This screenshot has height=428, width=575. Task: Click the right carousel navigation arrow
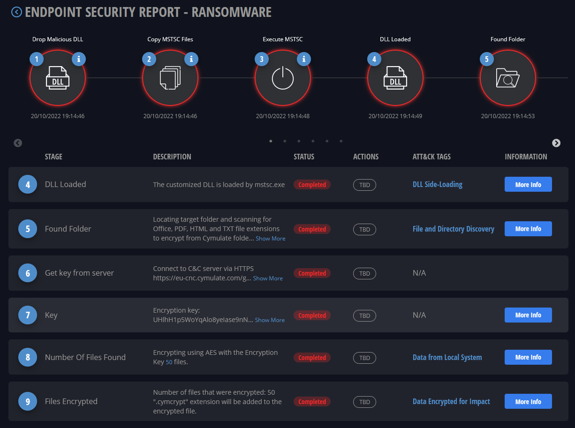pos(556,143)
